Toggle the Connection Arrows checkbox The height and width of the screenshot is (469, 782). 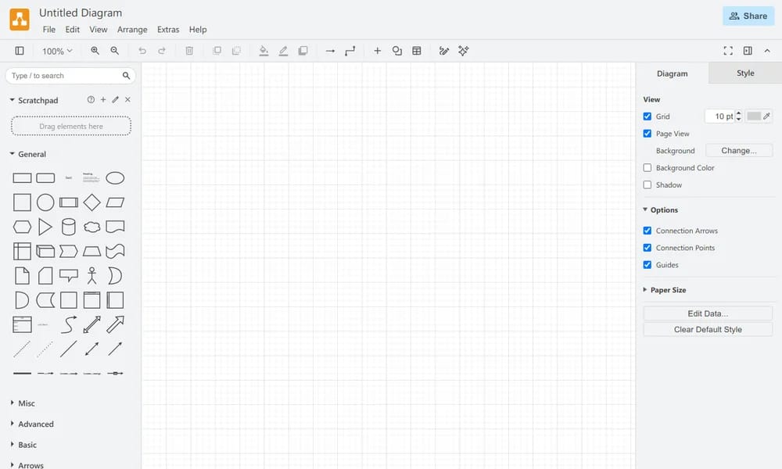tap(647, 231)
